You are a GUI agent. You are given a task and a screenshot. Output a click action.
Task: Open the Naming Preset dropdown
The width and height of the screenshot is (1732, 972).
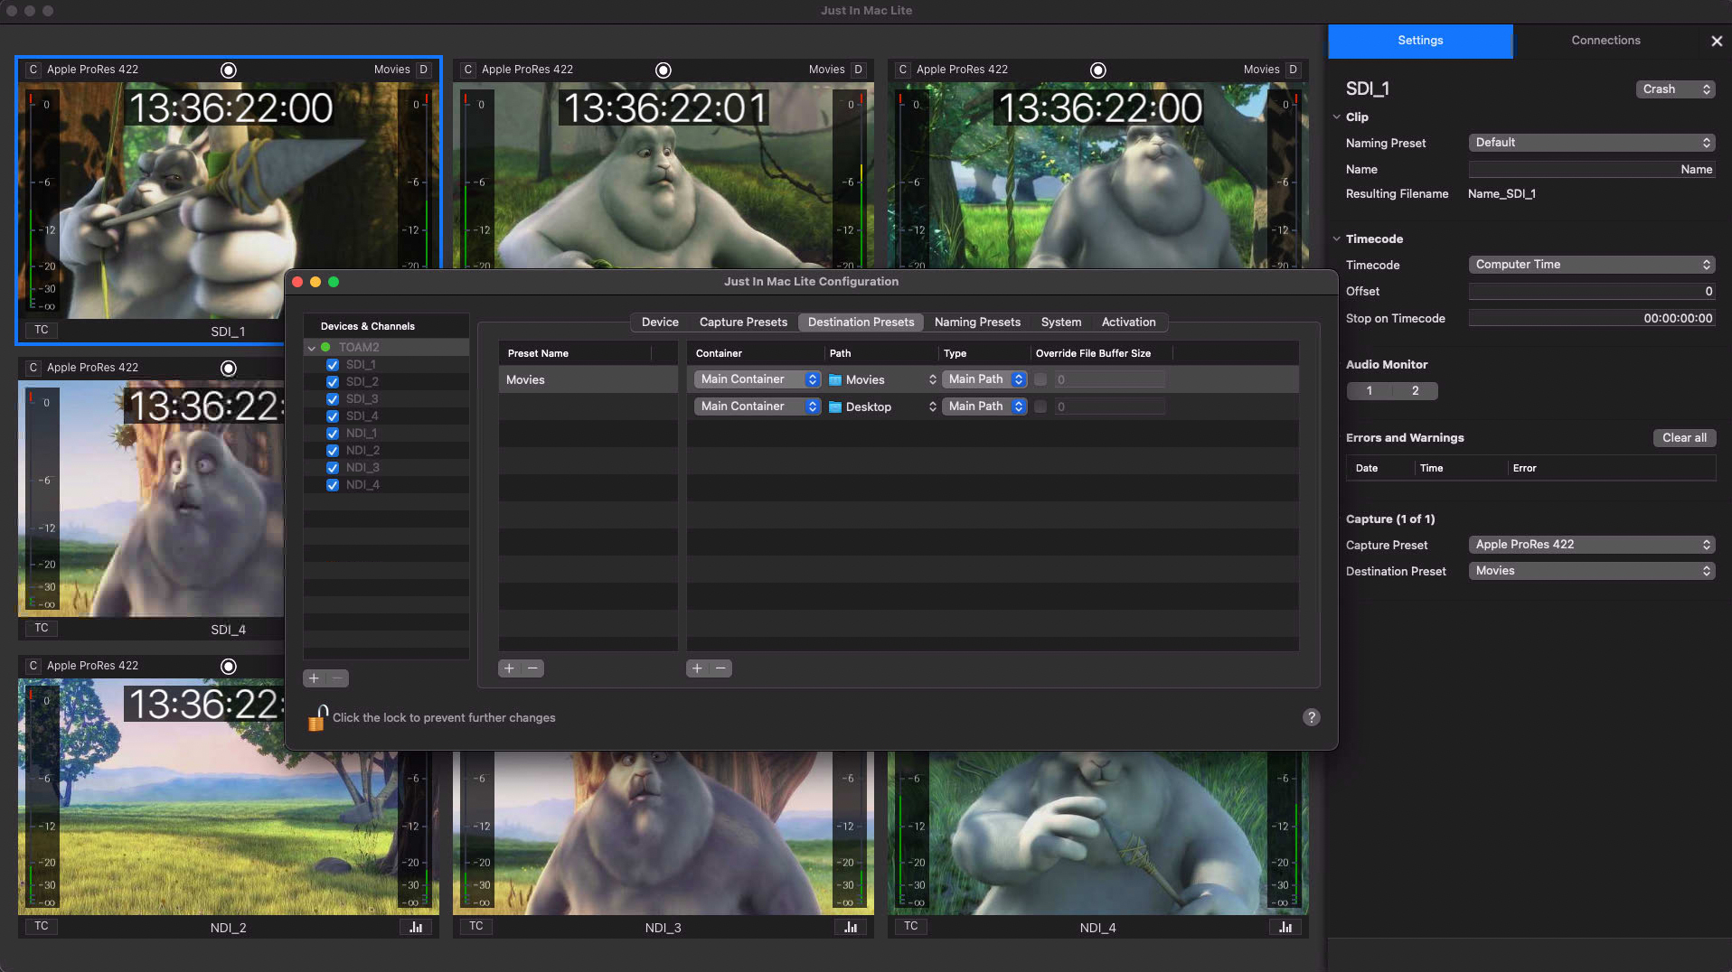point(1591,143)
